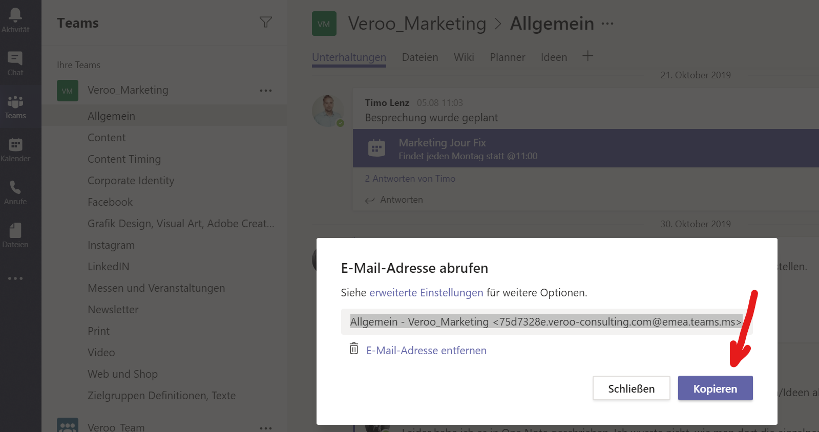Click the channel email address field
The height and width of the screenshot is (432, 819).
coord(545,322)
